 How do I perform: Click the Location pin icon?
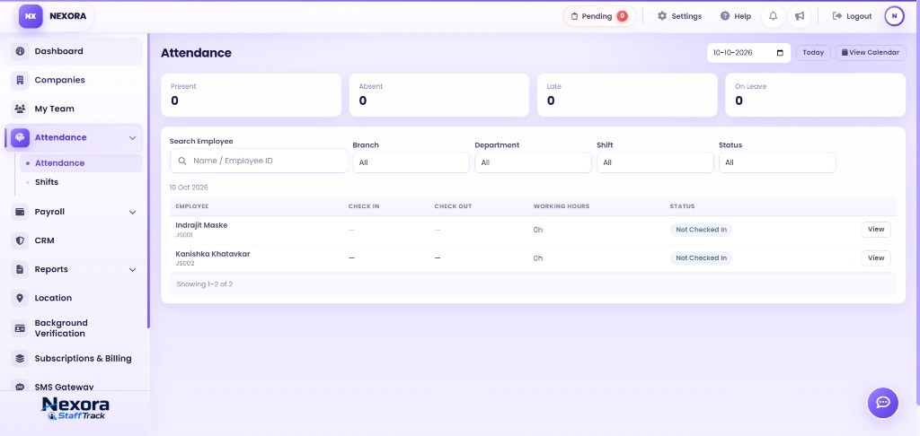(x=20, y=298)
